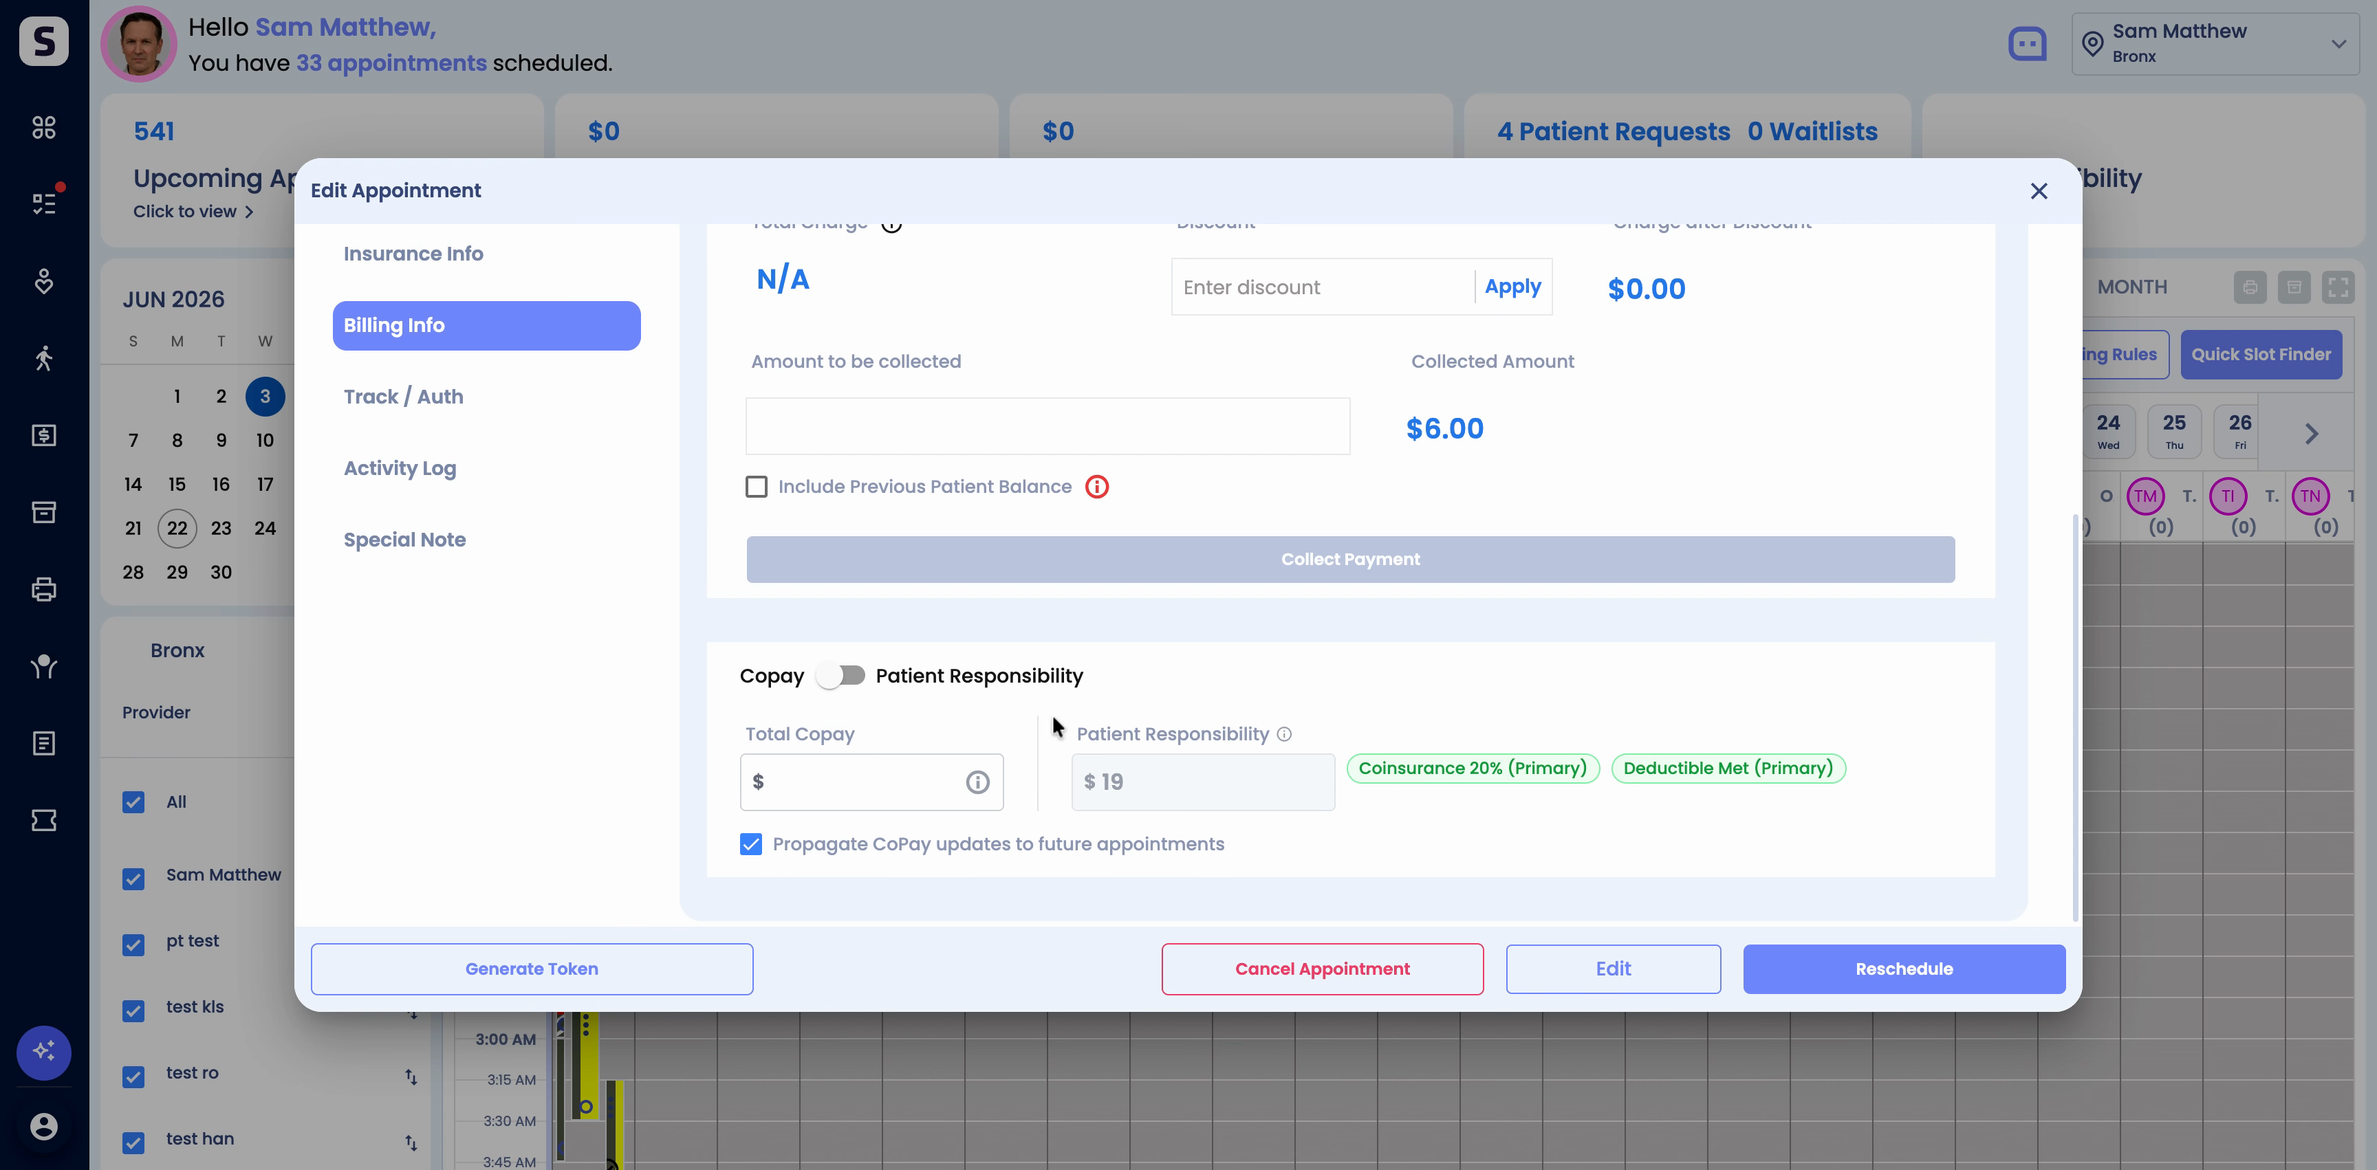
Task: Click the location heart pin sidebar icon
Action: [43, 280]
